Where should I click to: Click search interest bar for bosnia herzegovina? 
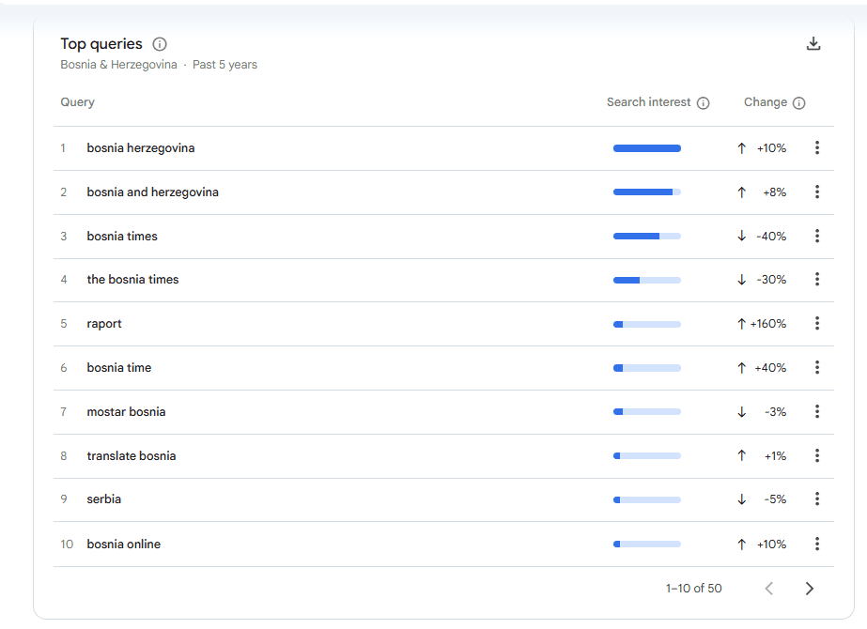(647, 148)
